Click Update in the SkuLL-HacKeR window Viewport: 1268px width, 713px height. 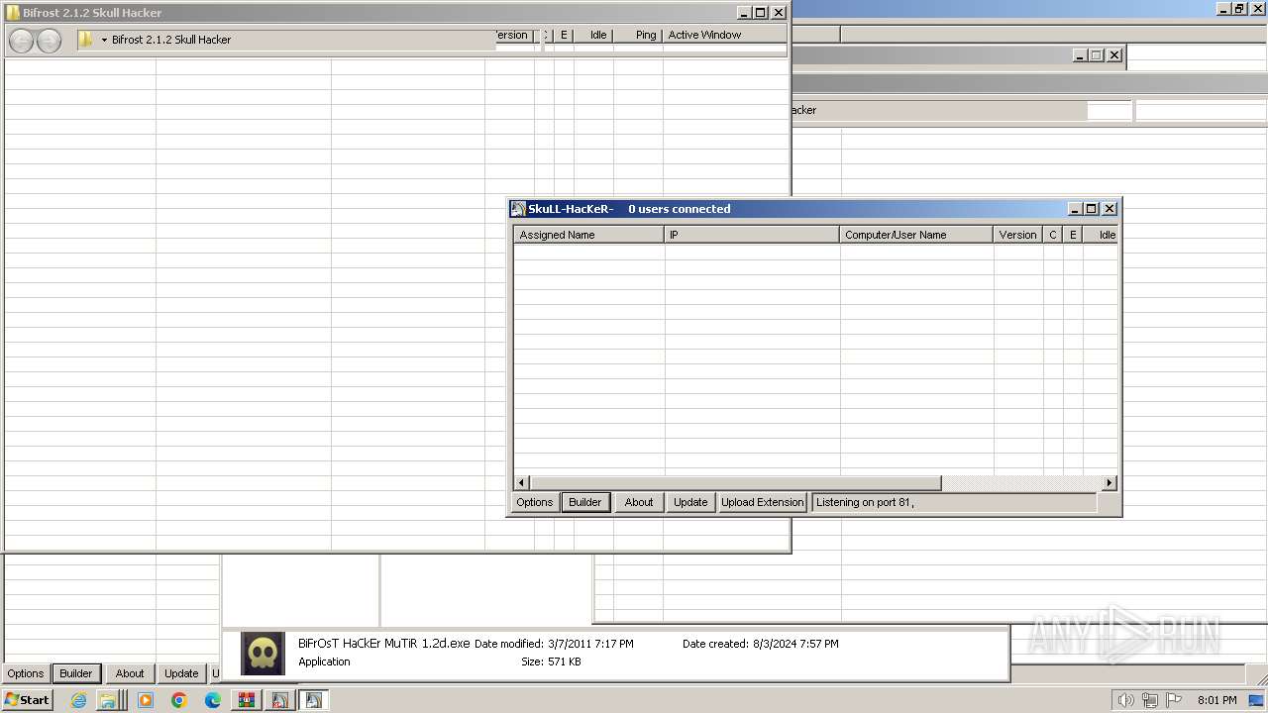pyautogui.click(x=690, y=502)
